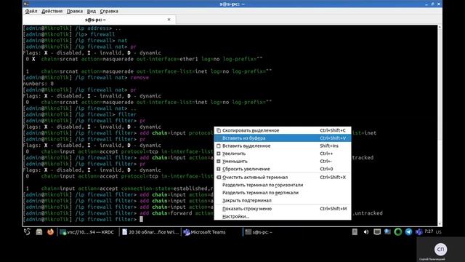Viewport: 465px width, 262px height.
Task: Switch to the s@s-pc terminal task
Action: click(x=272, y=232)
